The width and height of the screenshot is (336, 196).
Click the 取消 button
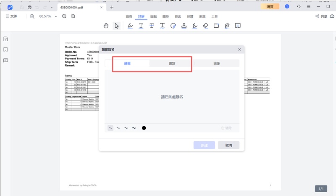point(228,145)
